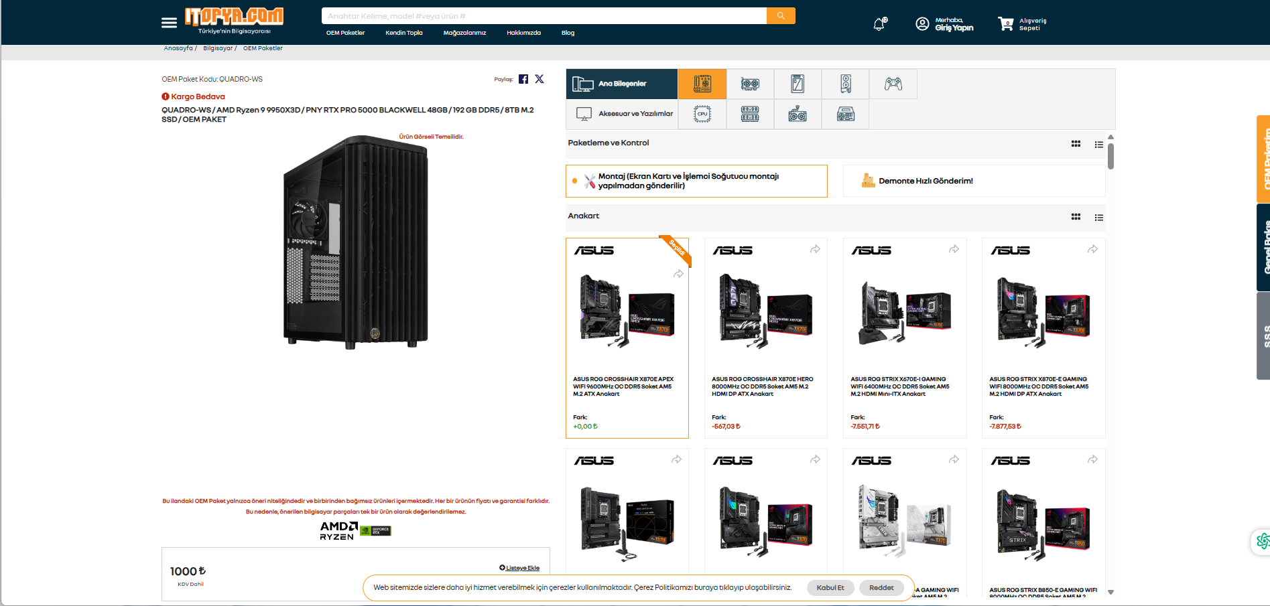Select the motherboard component category icon

pos(702,84)
